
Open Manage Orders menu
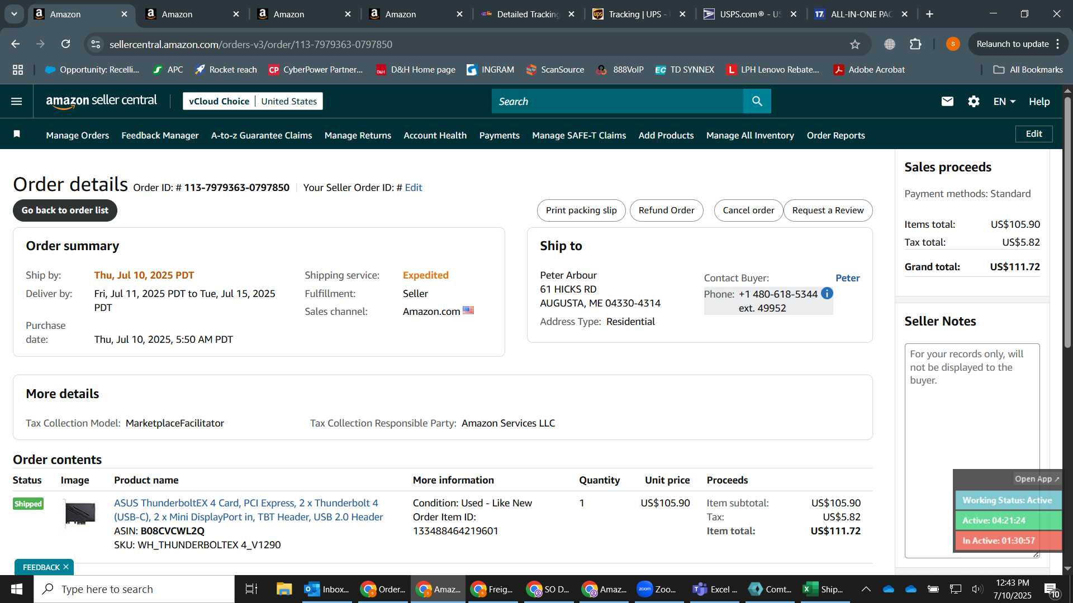[x=77, y=135]
